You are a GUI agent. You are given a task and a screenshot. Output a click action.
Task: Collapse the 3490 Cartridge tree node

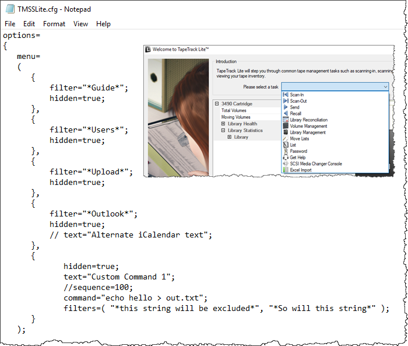point(217,104)
